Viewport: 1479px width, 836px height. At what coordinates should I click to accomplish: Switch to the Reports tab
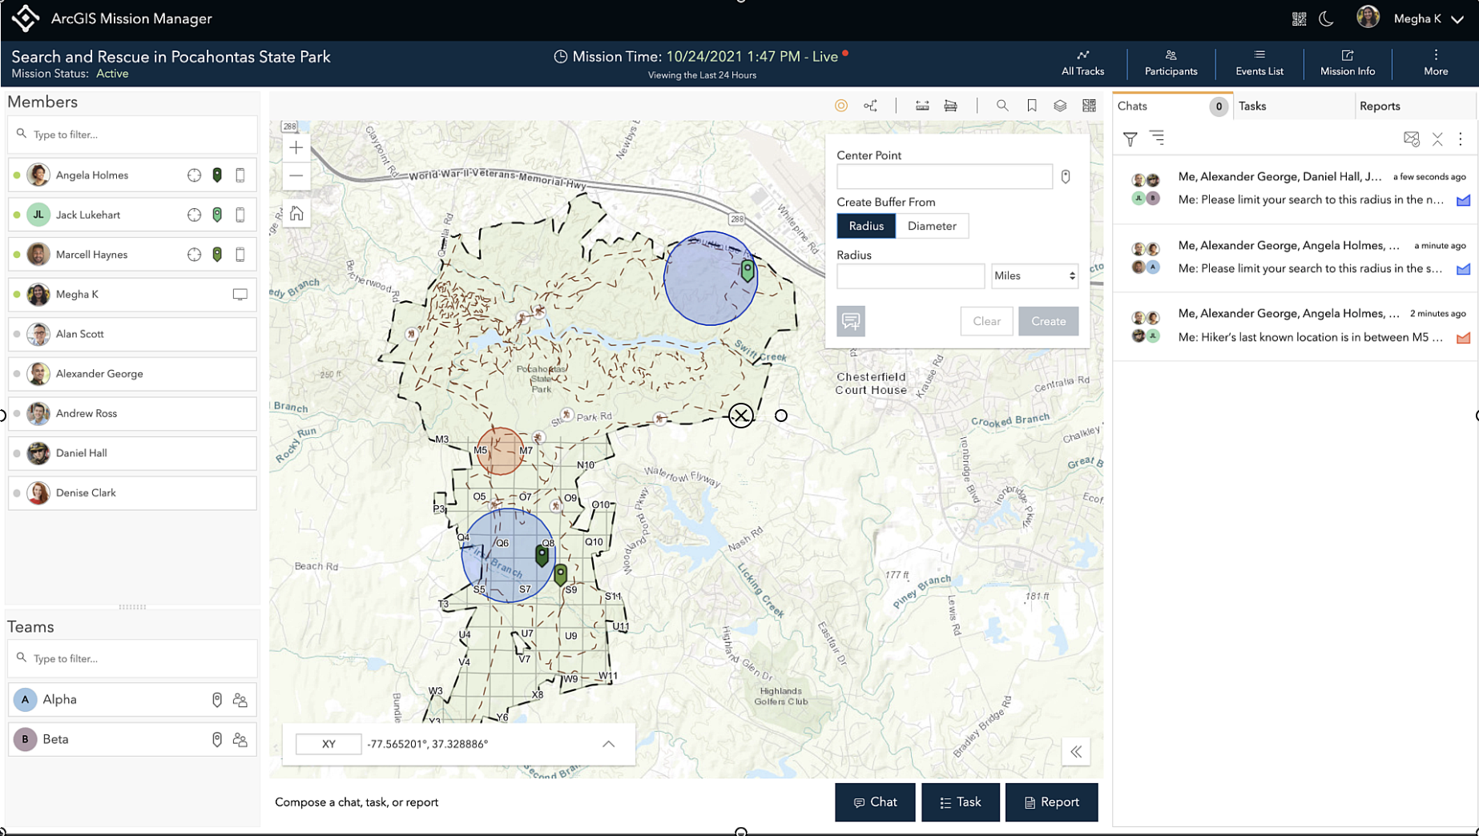coord(1414,106)
